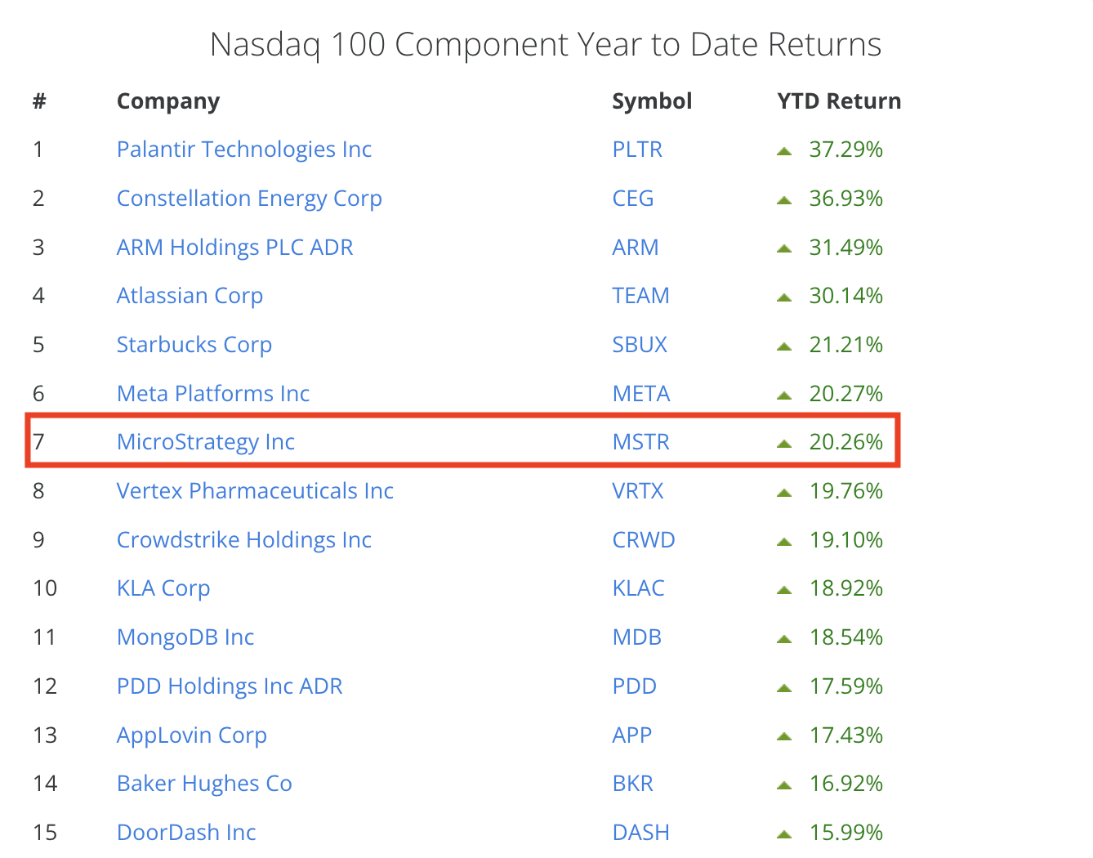
Task: Click the green up arrow beside 37.29%
Action: tap(784, 150)
